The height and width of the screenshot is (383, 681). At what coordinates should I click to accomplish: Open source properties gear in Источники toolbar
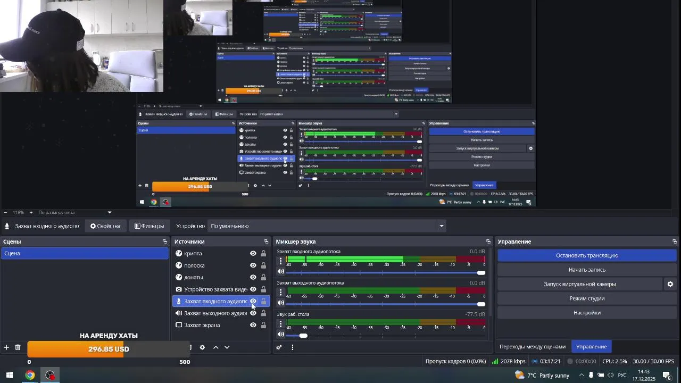pyautogui.click(x=202, y=347)
